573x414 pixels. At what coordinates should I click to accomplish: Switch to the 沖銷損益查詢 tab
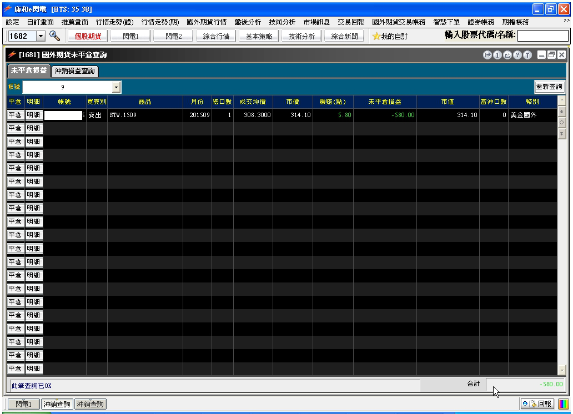click(x=74, y=71)
